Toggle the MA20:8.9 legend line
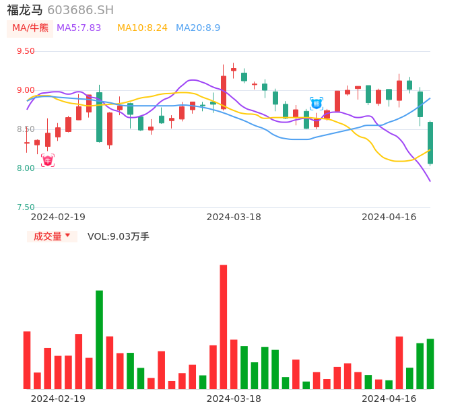 coord(198,28)
